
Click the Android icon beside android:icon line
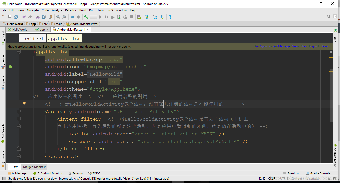tap(10, 67)
